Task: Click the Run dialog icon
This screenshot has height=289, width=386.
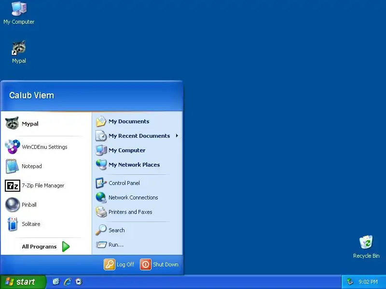Action: click(x=101, y=245)
